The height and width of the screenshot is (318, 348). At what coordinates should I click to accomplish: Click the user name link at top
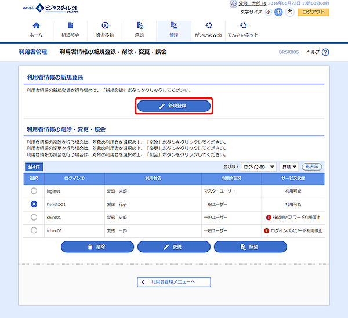tap(252, 3)
